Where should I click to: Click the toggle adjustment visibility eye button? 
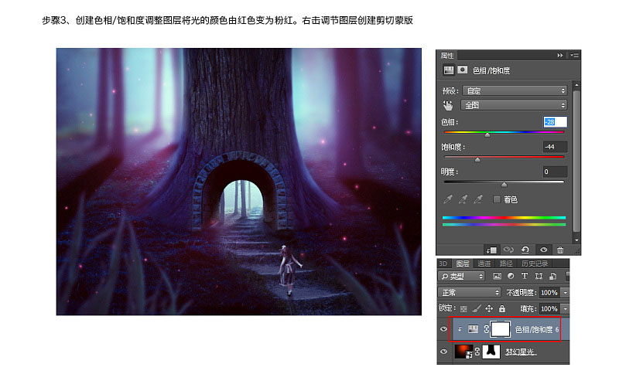pos(544,250)
